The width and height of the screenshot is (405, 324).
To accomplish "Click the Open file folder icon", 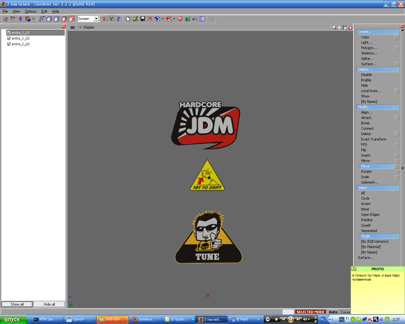I will [135, 19].
